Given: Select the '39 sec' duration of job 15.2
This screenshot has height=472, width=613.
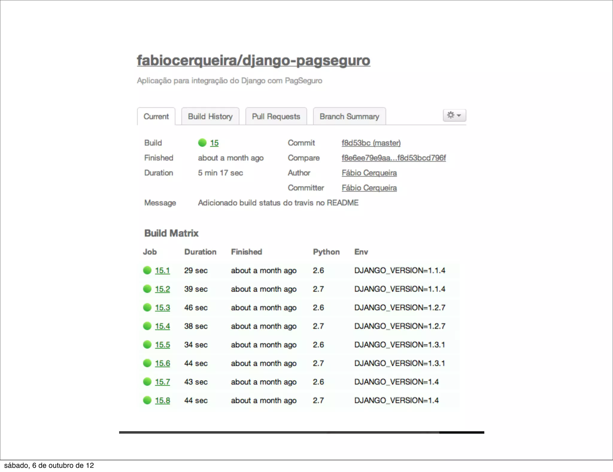Looking at the screenshot, I should [x=196, y=289].
